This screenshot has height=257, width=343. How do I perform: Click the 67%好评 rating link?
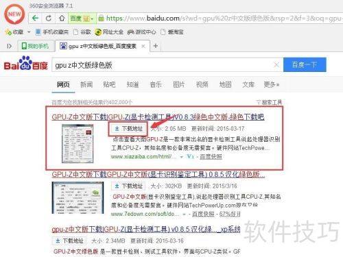point(230,214)
